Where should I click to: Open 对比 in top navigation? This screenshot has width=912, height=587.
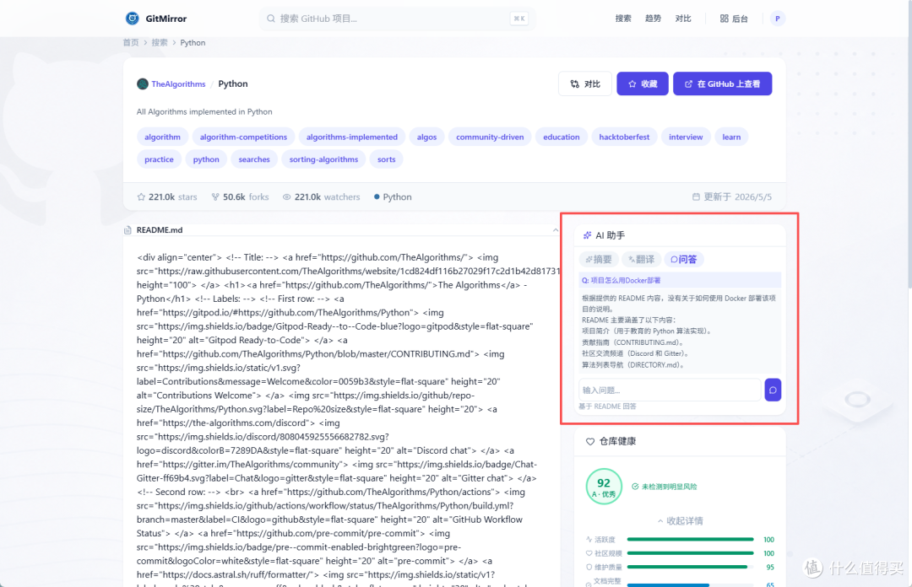click(683, 19)
